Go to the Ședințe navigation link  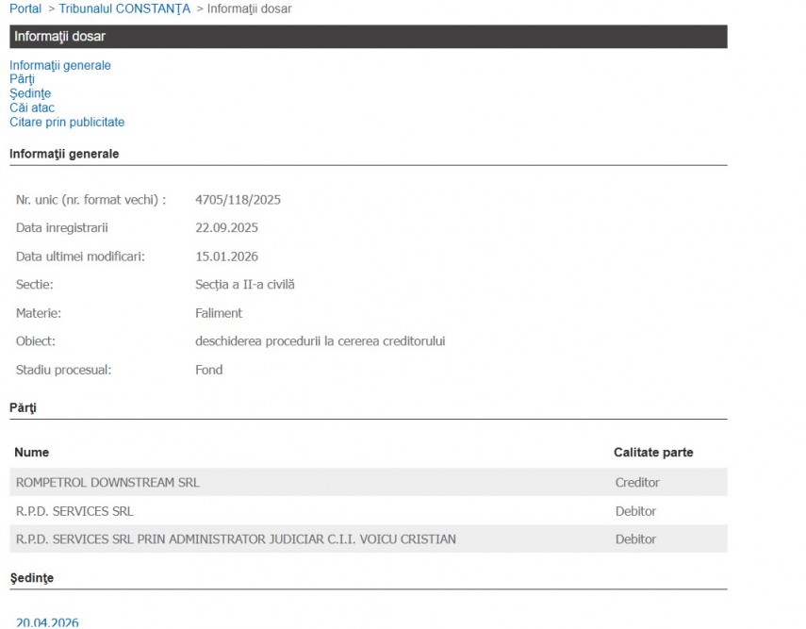click(x=30, y=93)
